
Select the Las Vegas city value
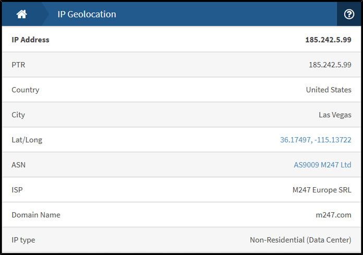(x=335, y=115)
